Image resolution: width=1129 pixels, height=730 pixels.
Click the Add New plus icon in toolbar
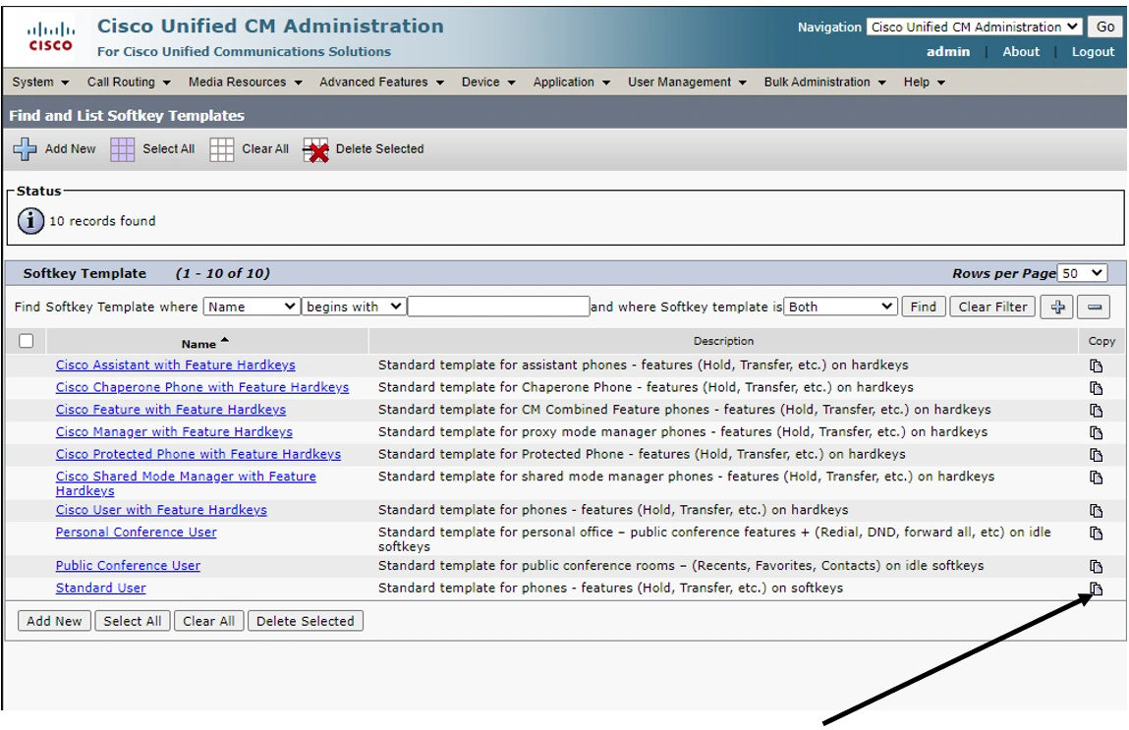26,149
